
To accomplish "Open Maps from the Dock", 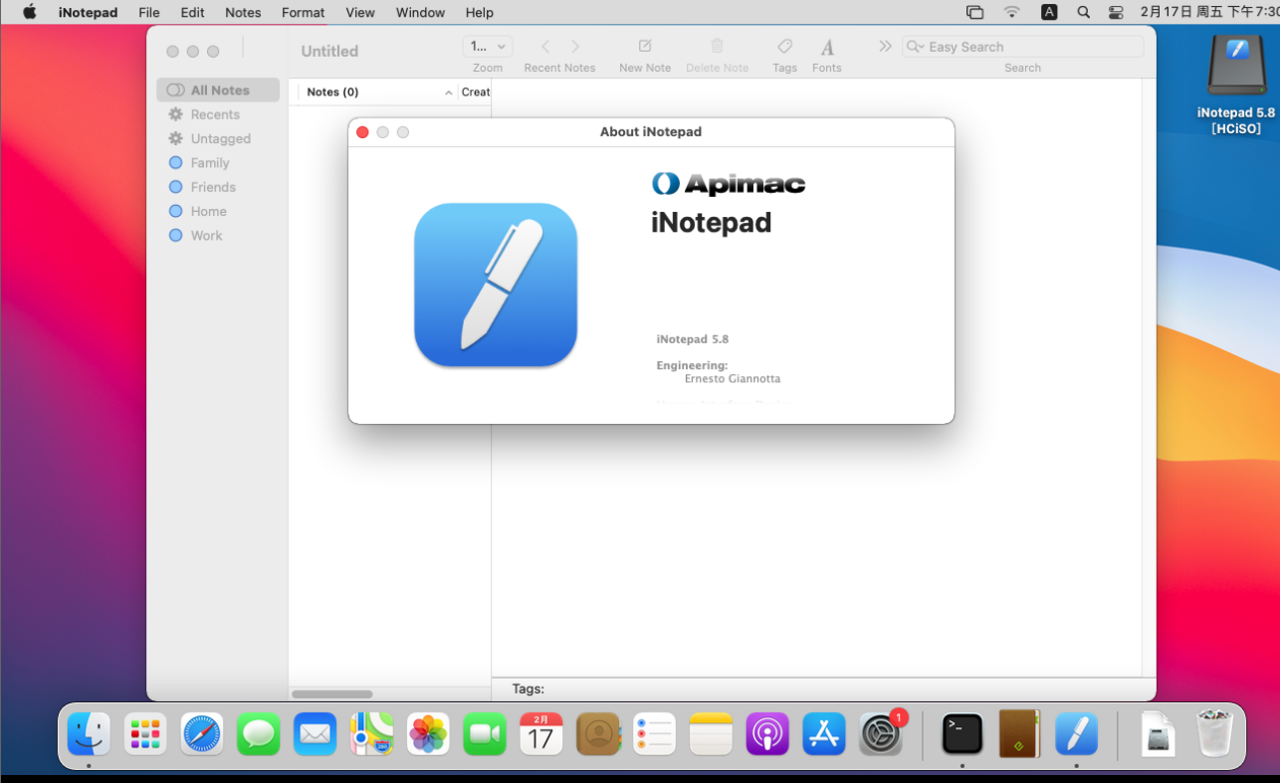I will 372,735.
